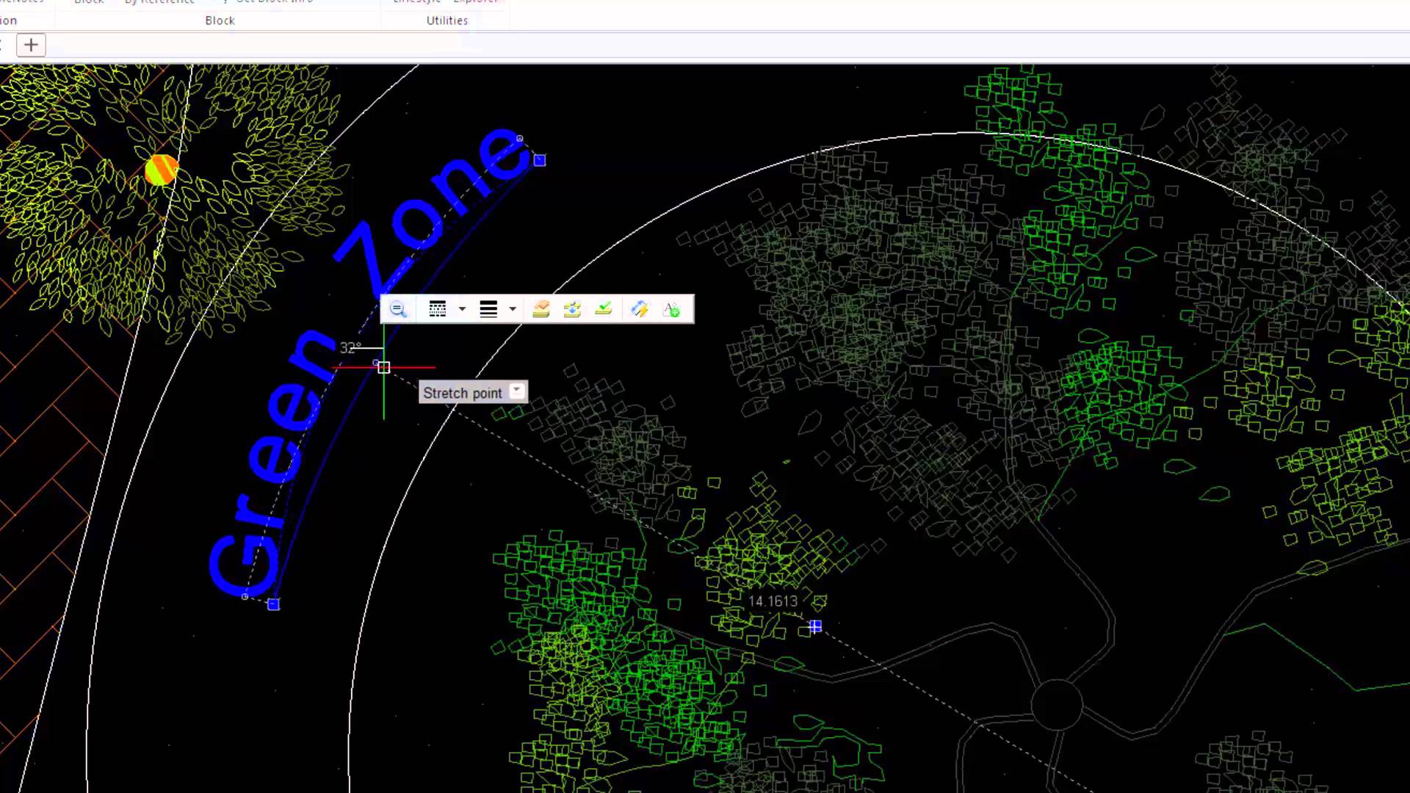Click the zoom magnifier icon in quad toolbar
The width and height of the screenshot is (1410, 793).
[398, 309]
